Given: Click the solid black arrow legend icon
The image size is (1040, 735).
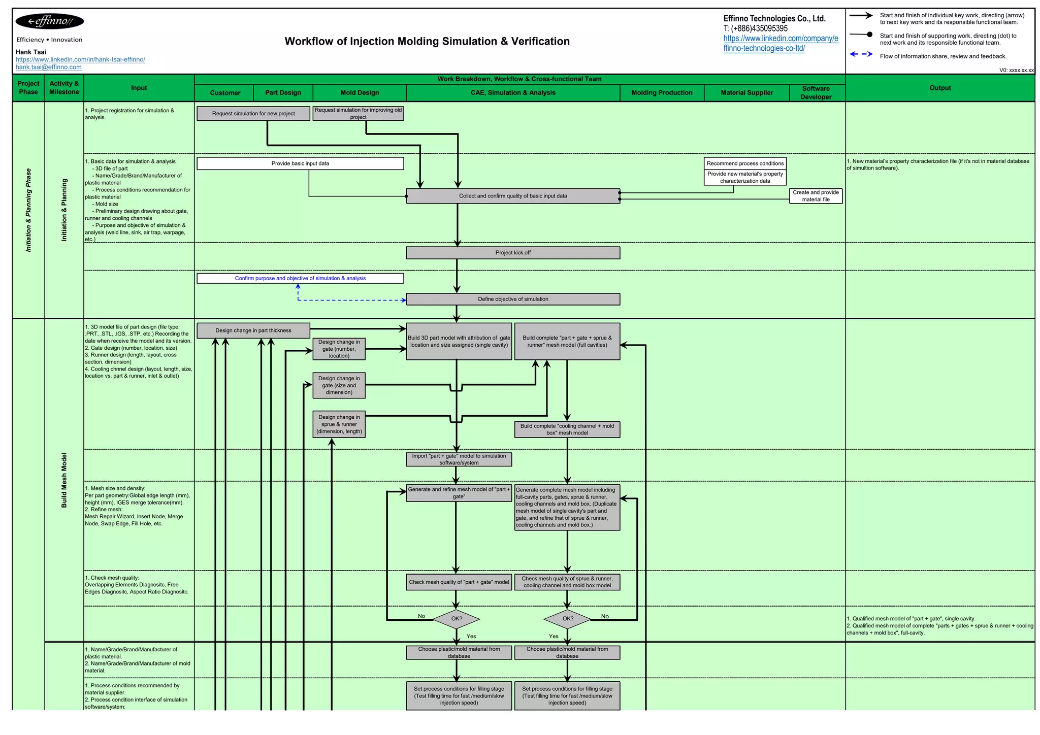Looking at the screenshot, I should pos(861,16).
